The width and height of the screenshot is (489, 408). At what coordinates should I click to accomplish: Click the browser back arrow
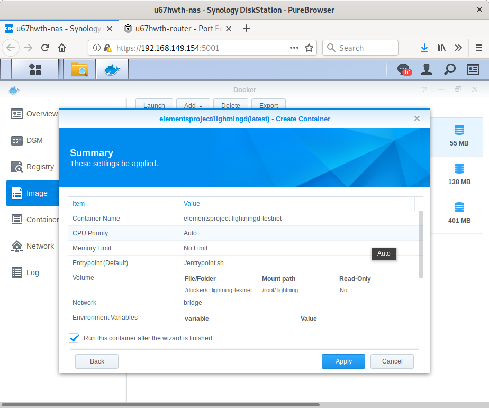tap(11, 48)
